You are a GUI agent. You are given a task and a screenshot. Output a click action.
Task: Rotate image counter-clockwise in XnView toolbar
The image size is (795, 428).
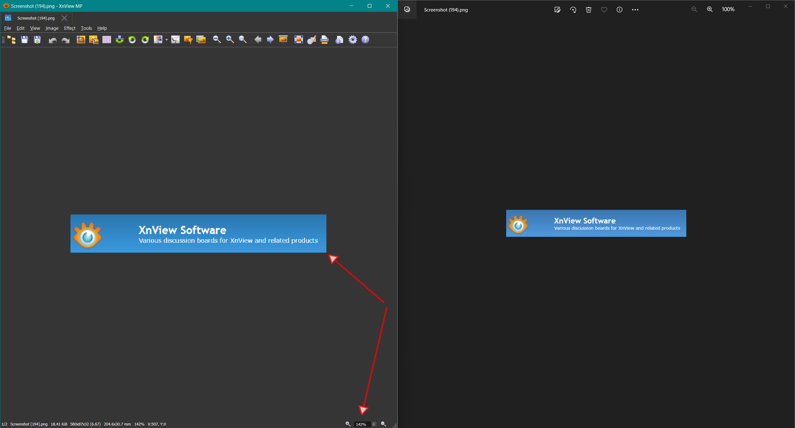pyautogui.click(x=132, y=40)
